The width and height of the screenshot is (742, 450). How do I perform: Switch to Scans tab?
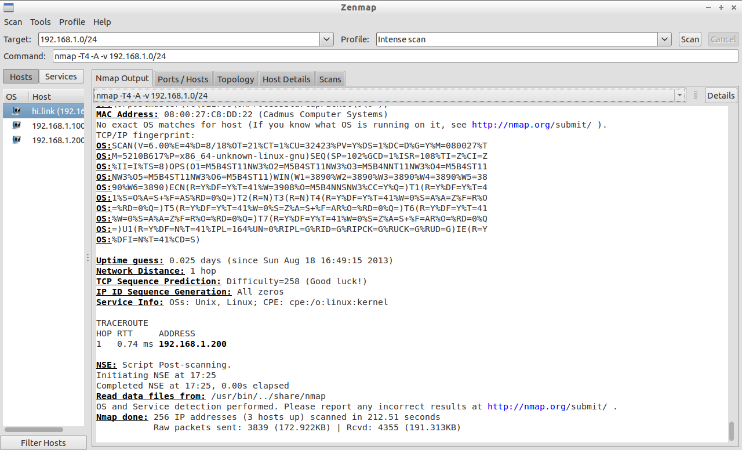[x=330, y=79]
